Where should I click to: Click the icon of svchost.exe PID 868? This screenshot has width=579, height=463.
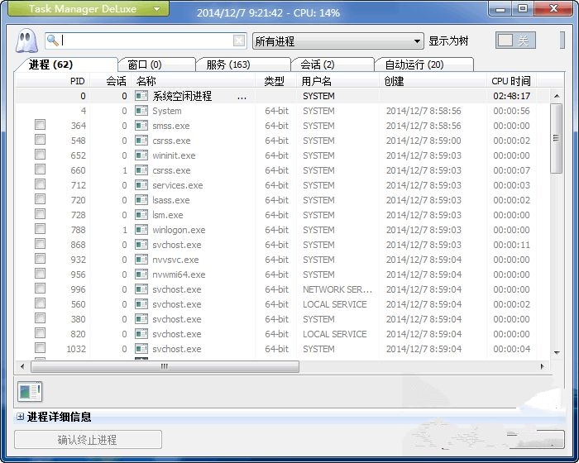(141, 245)
